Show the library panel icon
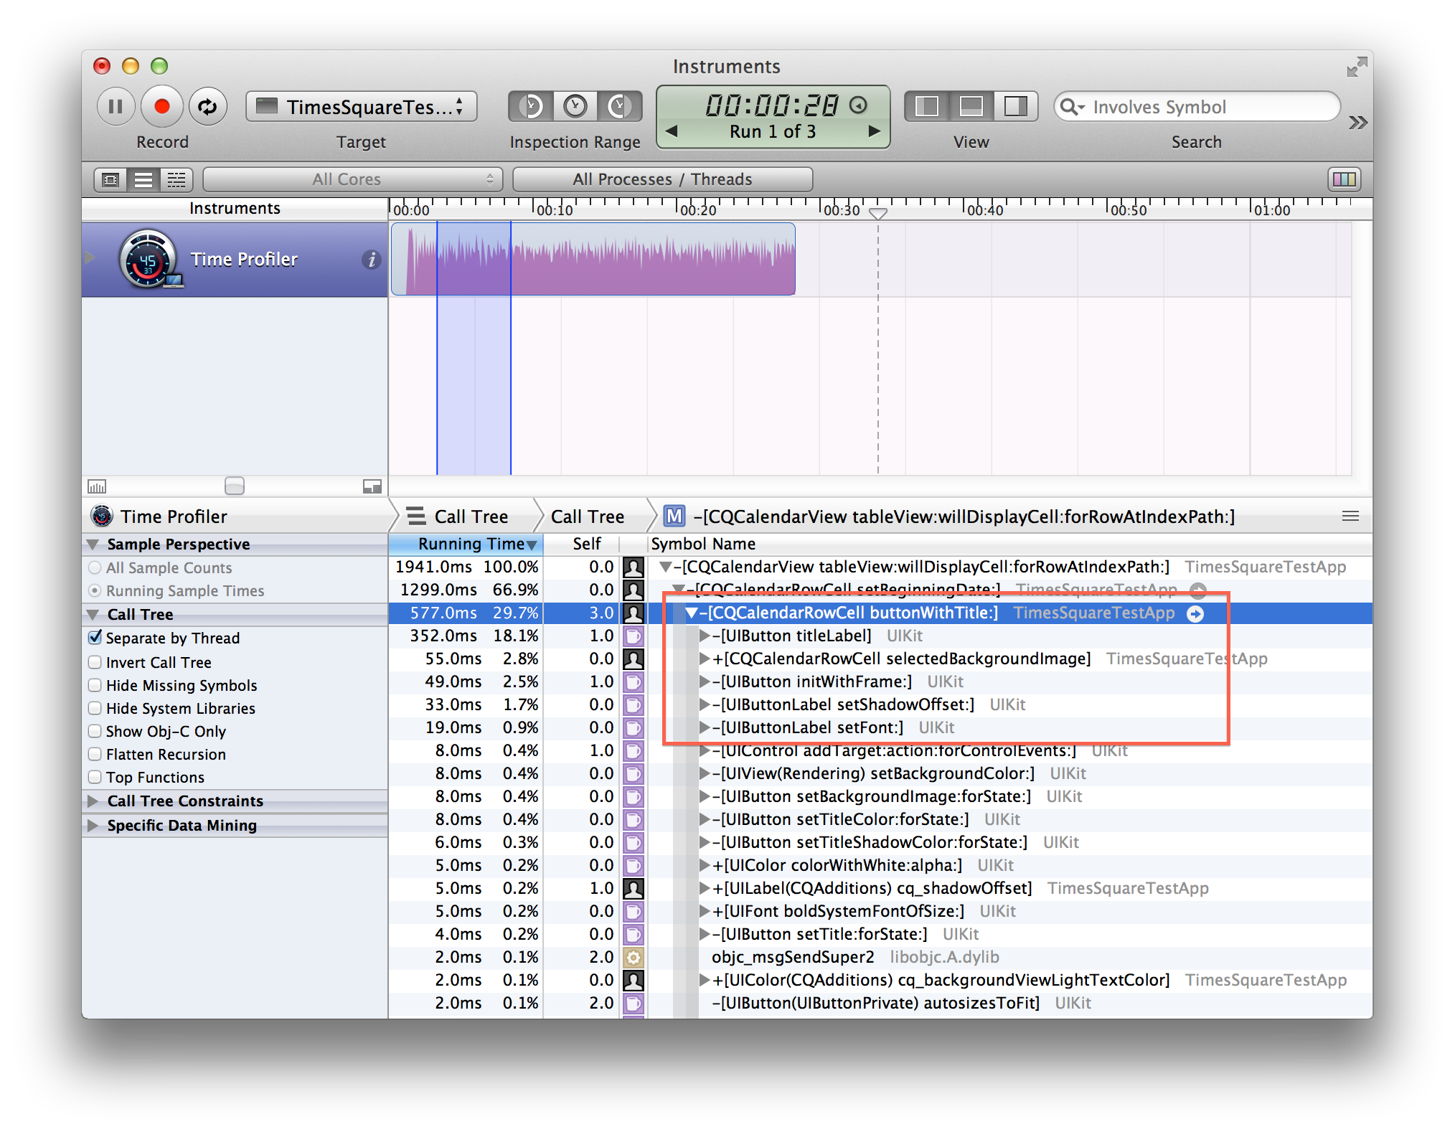This screenshot has height=1132, width=1455. [1344, 179]
